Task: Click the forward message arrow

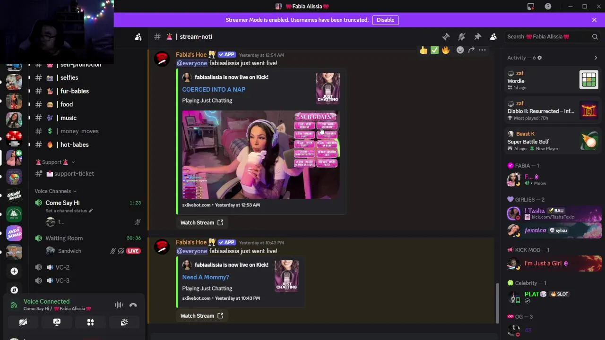Action: click(471, 50)
